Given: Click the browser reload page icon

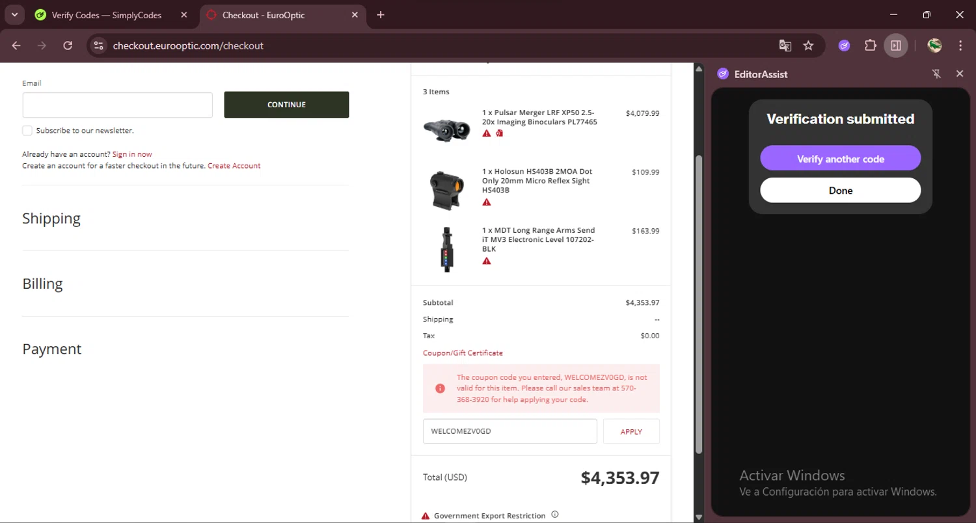Looking at the screenshot, I should click(x=68, y=46).
